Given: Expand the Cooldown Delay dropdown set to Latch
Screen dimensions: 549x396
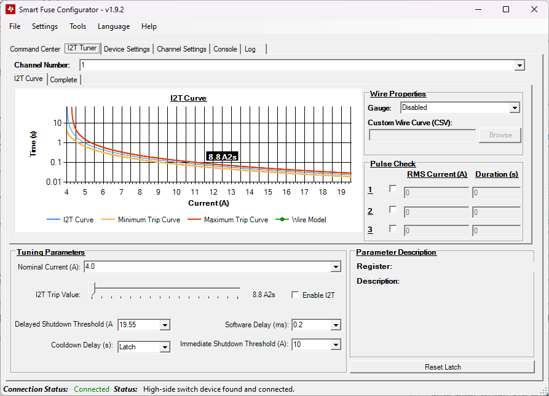Looking at the screenshot, I should [x=165, y=347].
